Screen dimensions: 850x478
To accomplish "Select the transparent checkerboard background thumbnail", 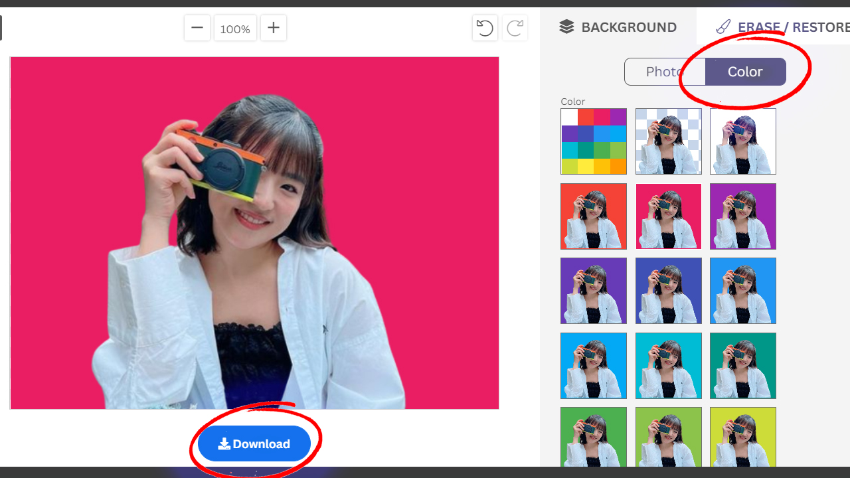I will pos(668,141).
